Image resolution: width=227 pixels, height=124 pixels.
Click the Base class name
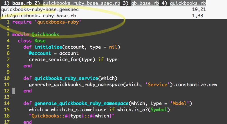(40, 41)
